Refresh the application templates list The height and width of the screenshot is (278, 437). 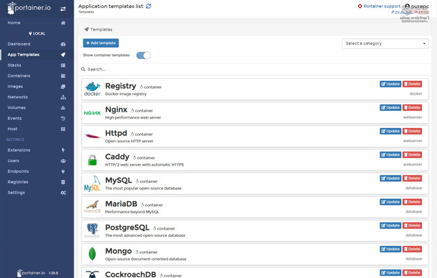click(x=149, y=6)
